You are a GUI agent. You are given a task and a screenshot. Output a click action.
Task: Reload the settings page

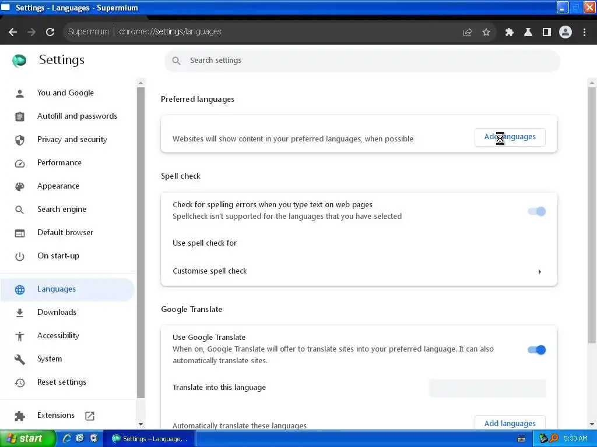(50, 32)
